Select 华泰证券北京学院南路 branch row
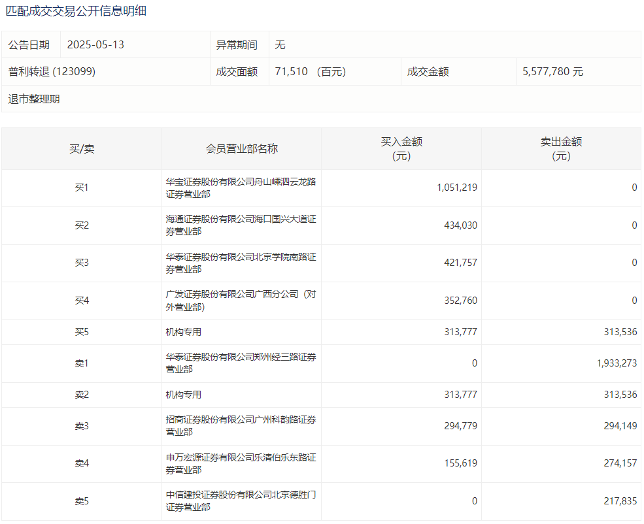Screen dimensions: 644x524 241,263
